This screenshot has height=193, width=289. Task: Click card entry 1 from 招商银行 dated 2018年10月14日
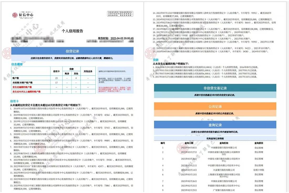(x=71, y=110)
